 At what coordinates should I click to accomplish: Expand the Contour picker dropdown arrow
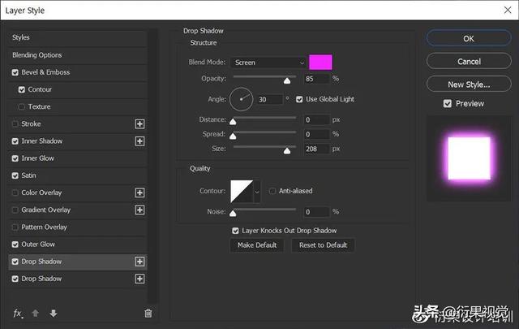click(258, 192)
